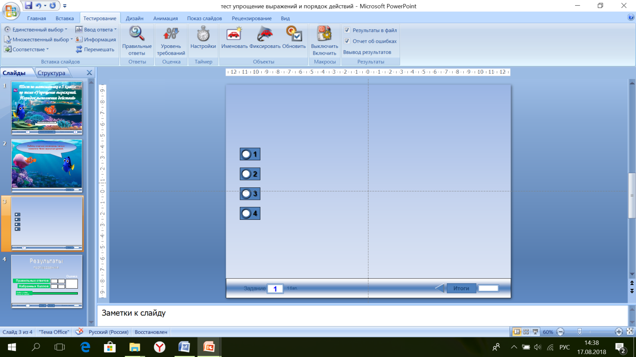Screen dimensions: 636x357
Task: Open the Дизайн ribbon tab
Action: (x=134, y=18)
